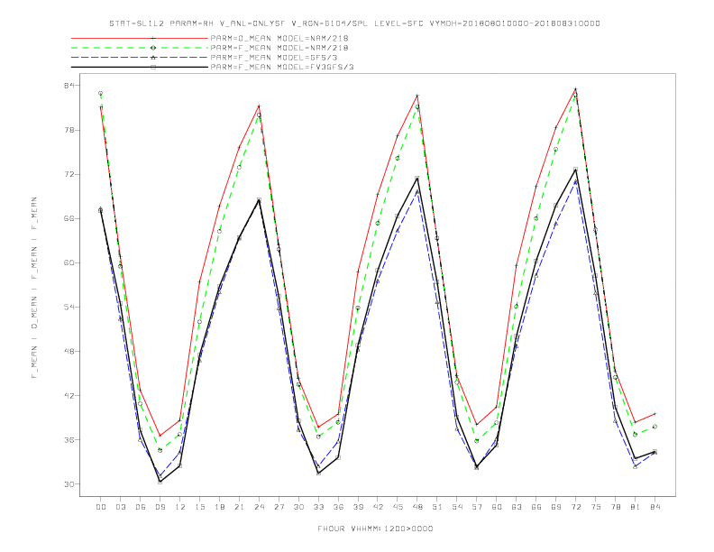The width and height of the screenshot is (714, 552).
Task: Click forecast hour 21 on x-axis
Action: tap(239, 507)
